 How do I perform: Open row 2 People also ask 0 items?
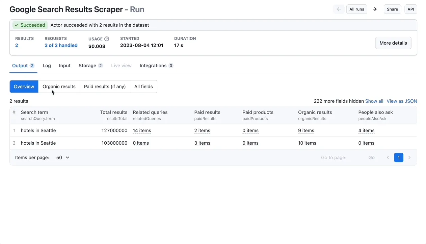click(366, 143)
